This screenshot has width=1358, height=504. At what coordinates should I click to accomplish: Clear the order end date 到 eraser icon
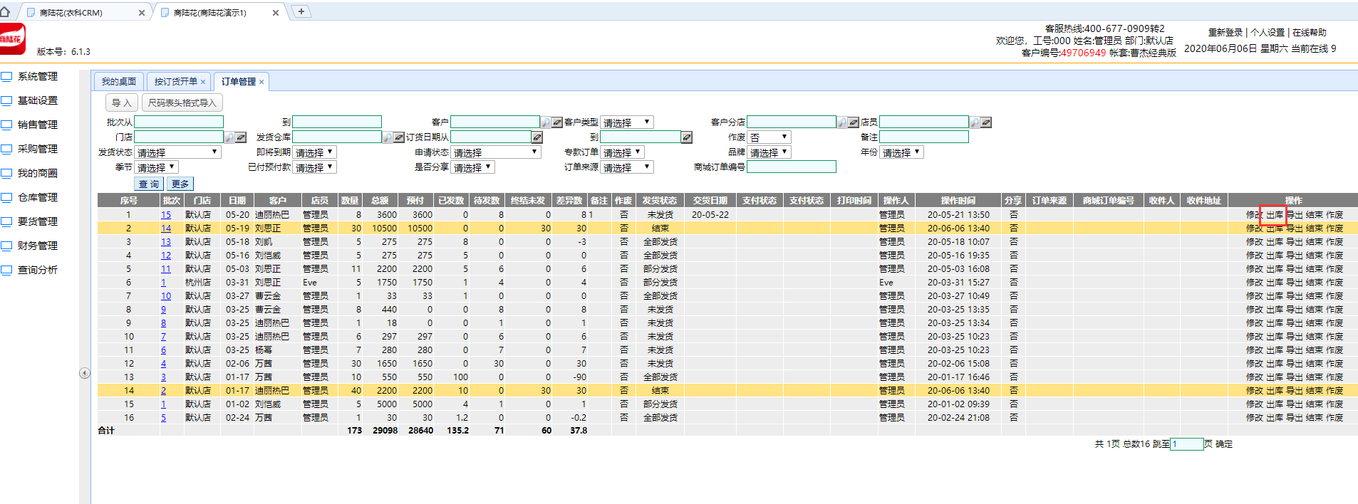click(x=687, y=137)
